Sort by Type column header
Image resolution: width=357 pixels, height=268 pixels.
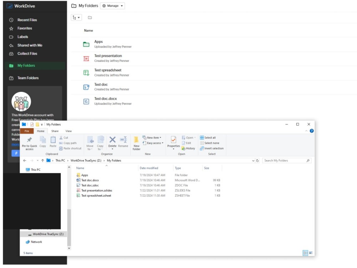(178, 168)
